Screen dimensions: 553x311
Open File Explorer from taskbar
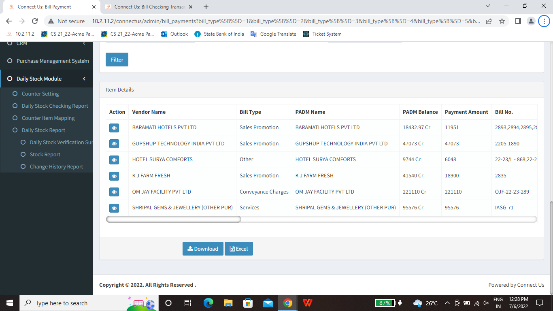pos(228,303)
